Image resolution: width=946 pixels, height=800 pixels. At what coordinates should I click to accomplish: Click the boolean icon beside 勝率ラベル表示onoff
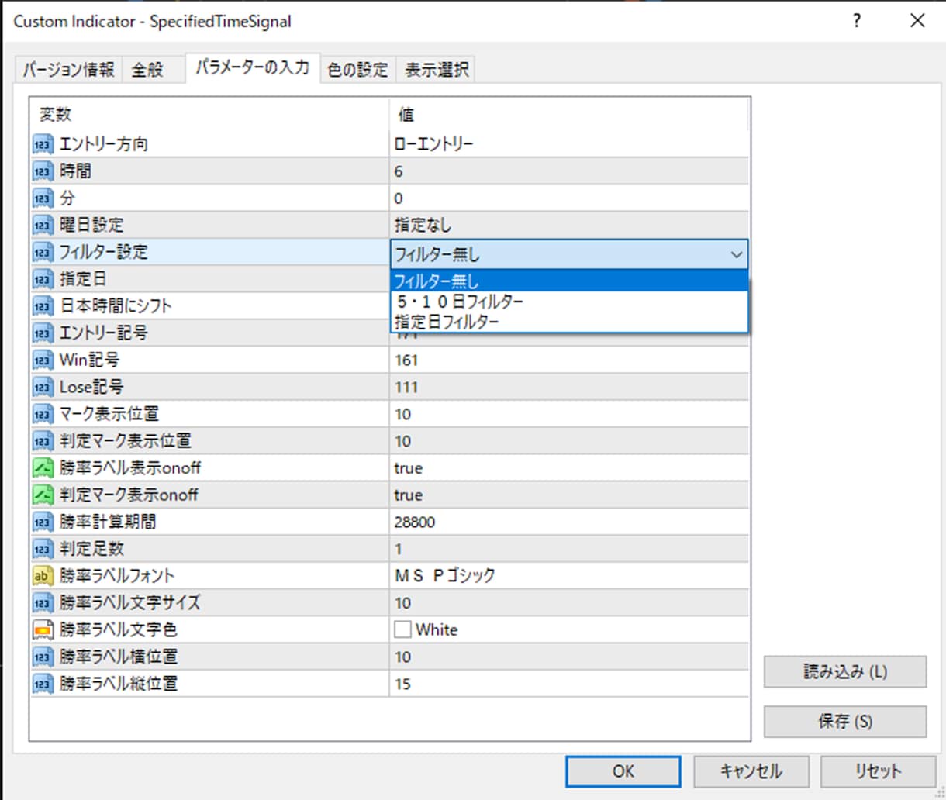point(43,468)
